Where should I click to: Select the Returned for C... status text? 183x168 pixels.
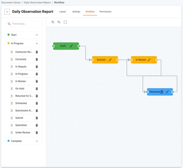pos(24,96)
